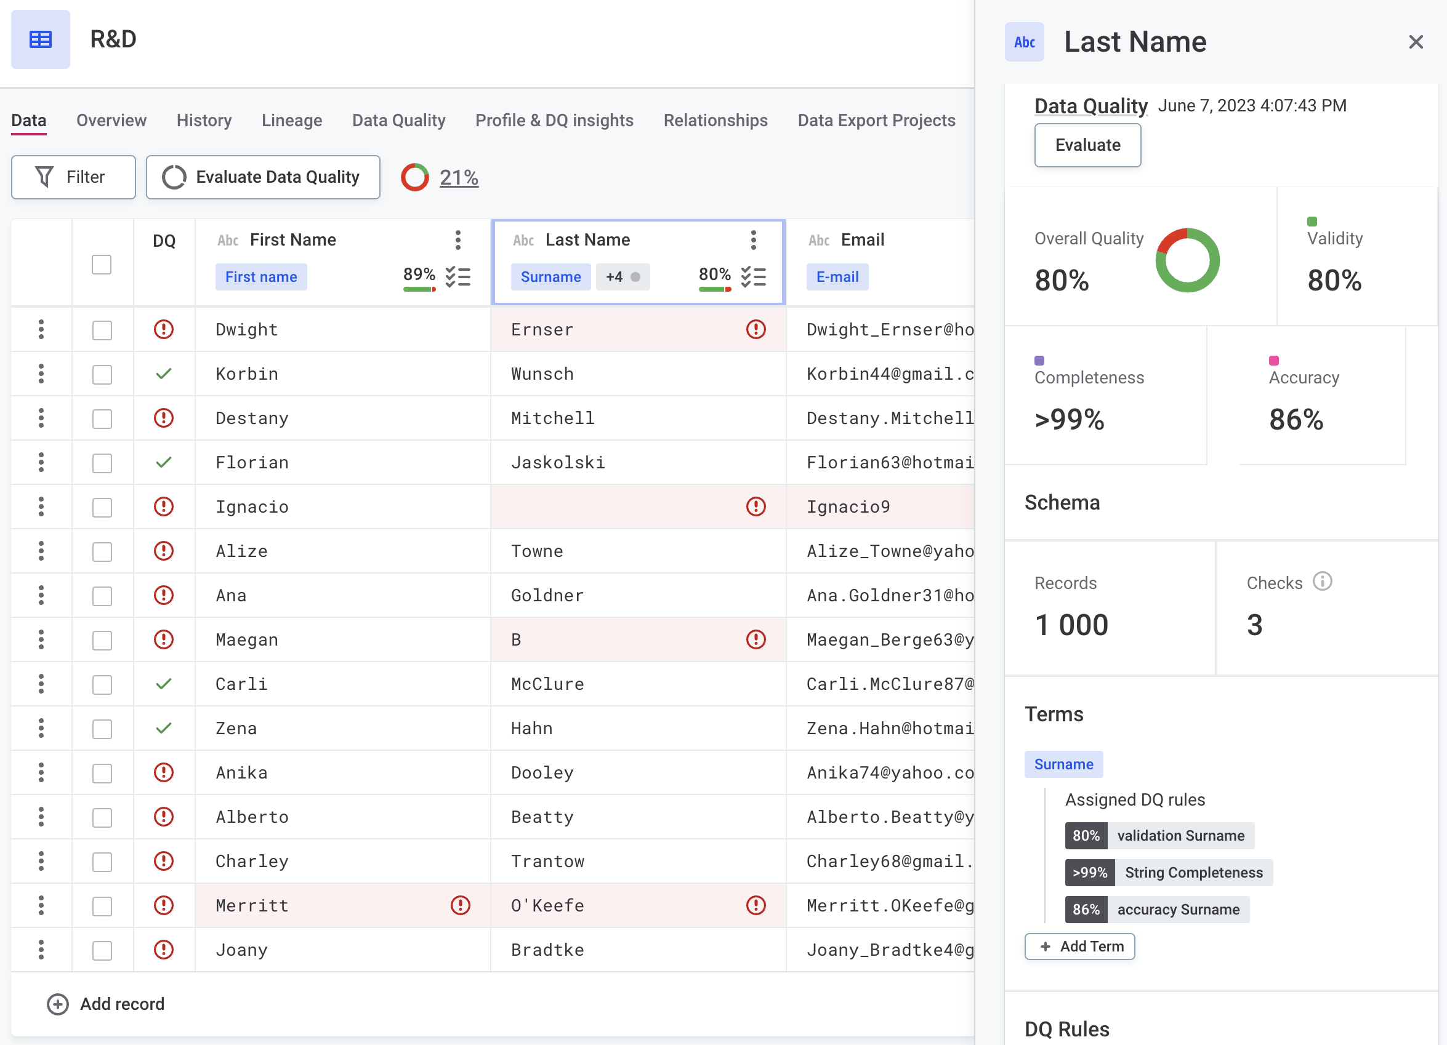
Task: Toggle the select-all rows checkbox in header
Action: tap(102, 265)
